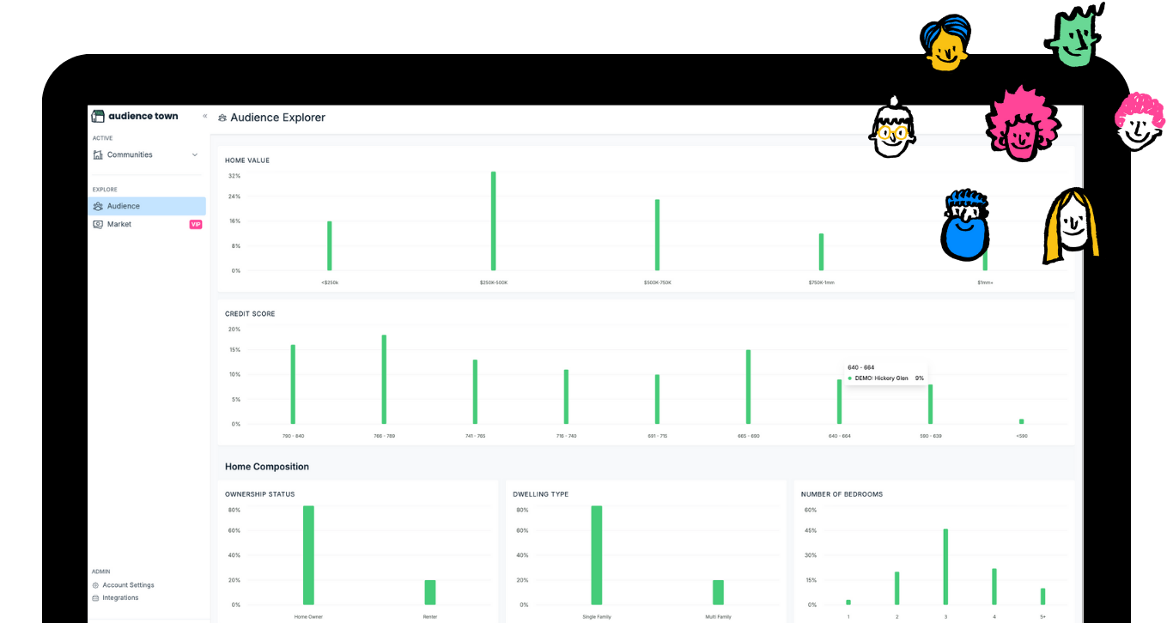Click the wallet icon next to Market
Screen dimensions: 1173x623
tap(97, 224)
